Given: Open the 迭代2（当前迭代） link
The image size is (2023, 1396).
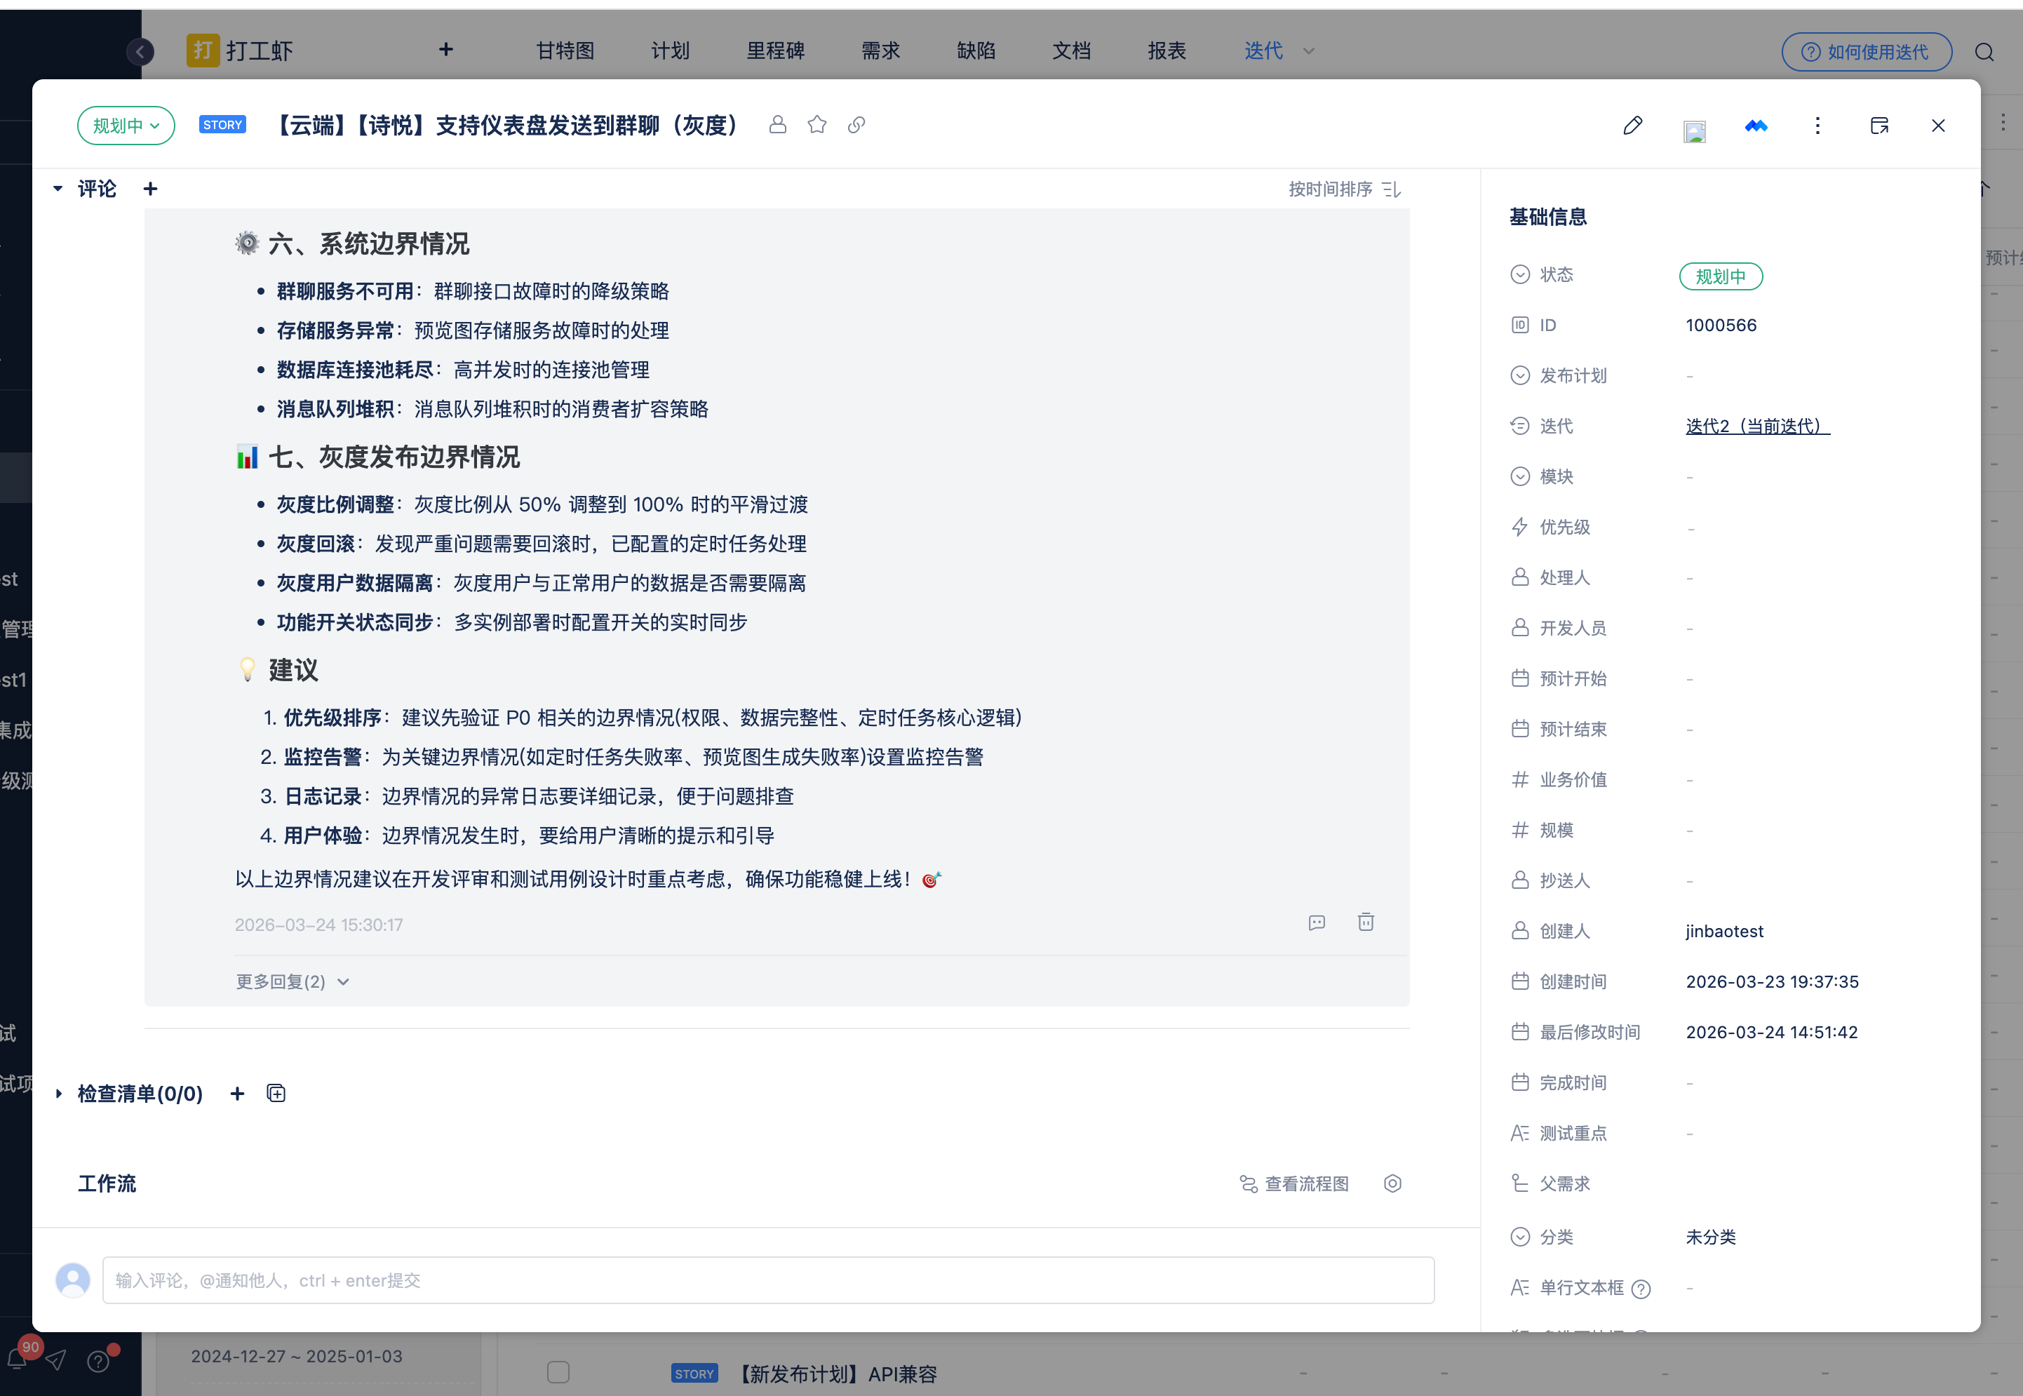Looking at the screenshot, I should click(1756, 426).
